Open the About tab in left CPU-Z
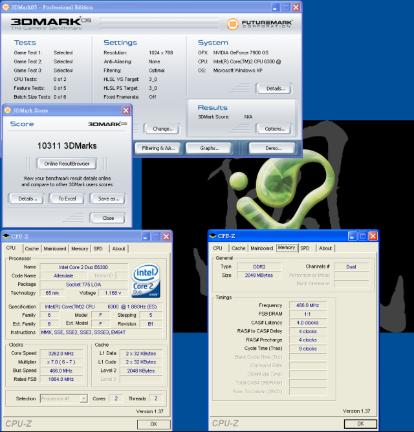 click(119, 248)
